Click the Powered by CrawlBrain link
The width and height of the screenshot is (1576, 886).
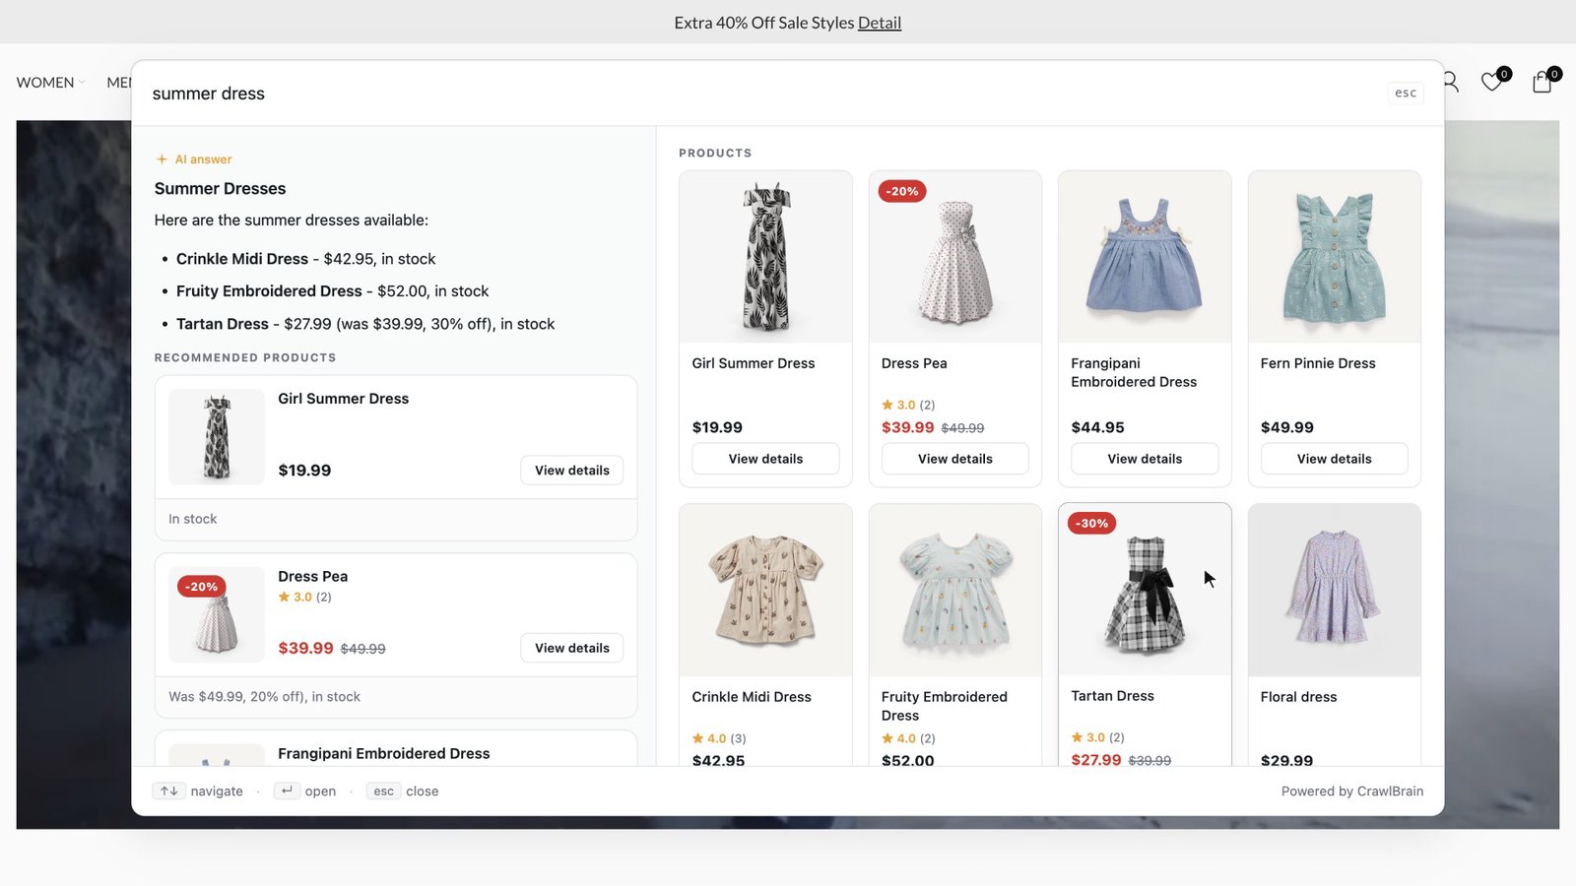point(1352,791)
